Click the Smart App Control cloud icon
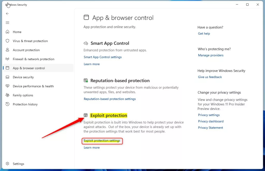 pos(86,43)
